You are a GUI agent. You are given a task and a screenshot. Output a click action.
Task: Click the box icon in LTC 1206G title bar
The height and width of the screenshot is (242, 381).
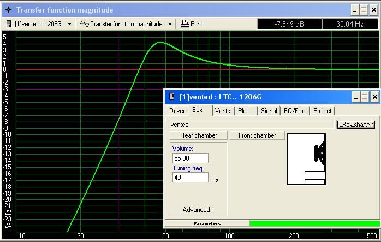[172, 97]
